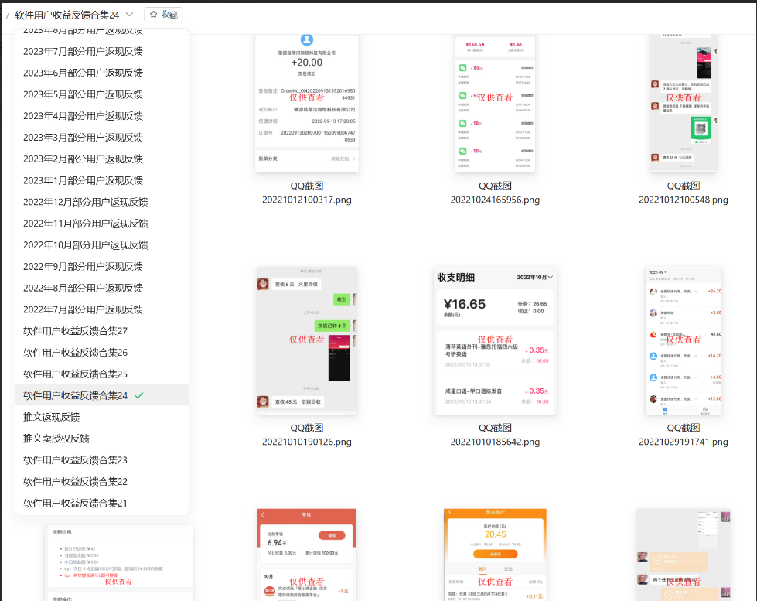Choose 软件用户收益反馈合集27 from list
757x601 pixels.
[x=75, y=331]
